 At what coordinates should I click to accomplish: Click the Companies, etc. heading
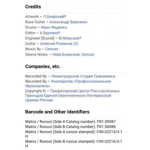(x=43, y=66)
